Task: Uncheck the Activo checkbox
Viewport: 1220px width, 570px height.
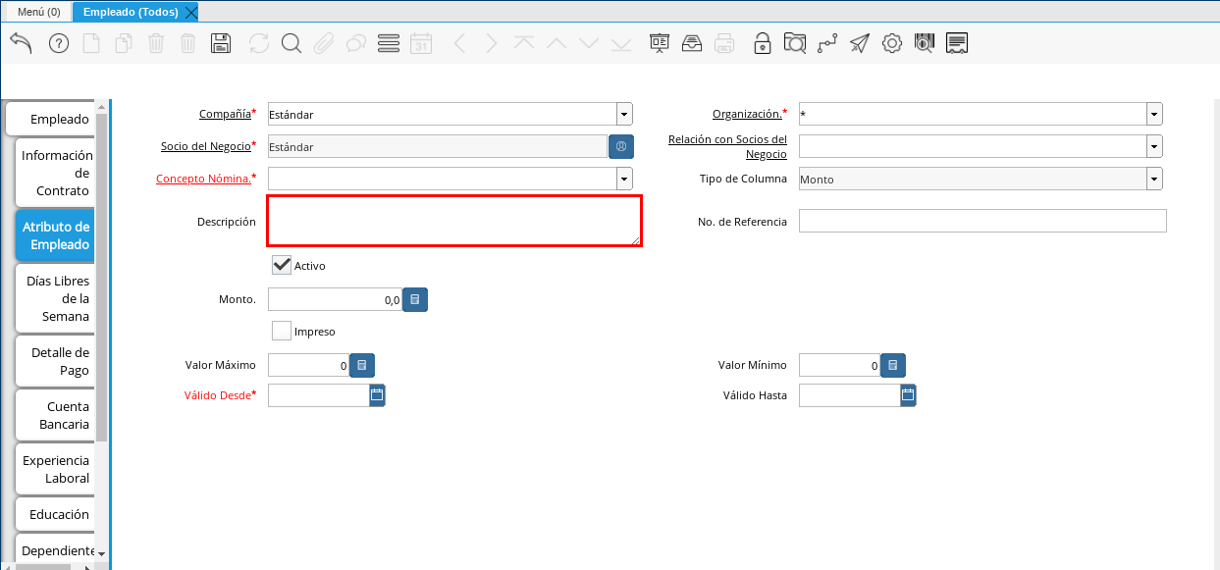Action: 282,265
